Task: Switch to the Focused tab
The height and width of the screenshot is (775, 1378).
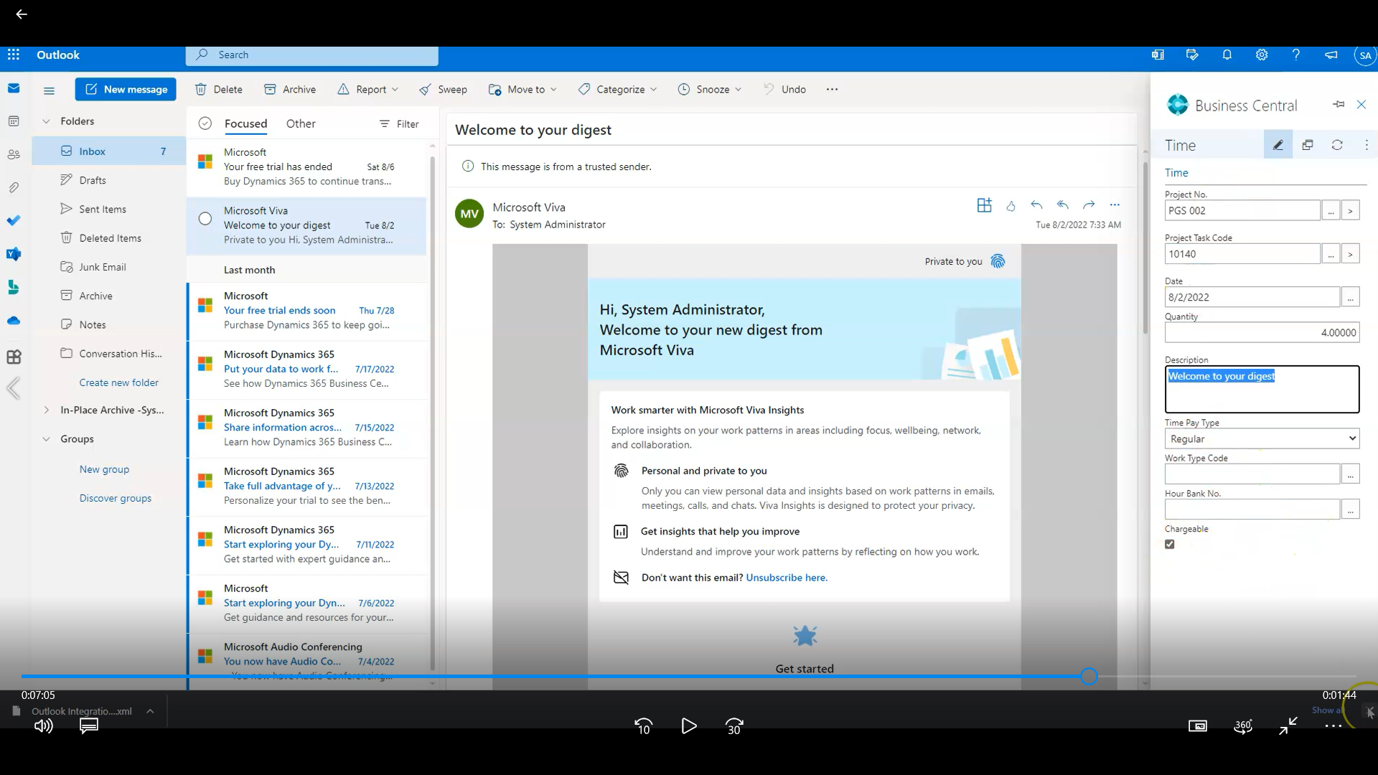Action: click(245, 123)
